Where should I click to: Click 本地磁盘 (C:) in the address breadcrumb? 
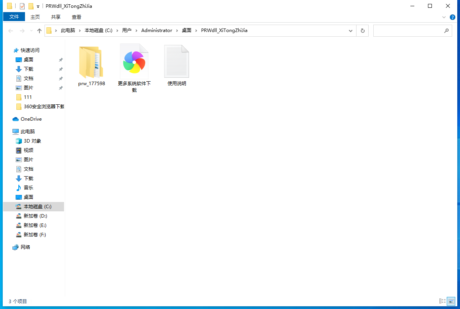[x=98, y=30]
